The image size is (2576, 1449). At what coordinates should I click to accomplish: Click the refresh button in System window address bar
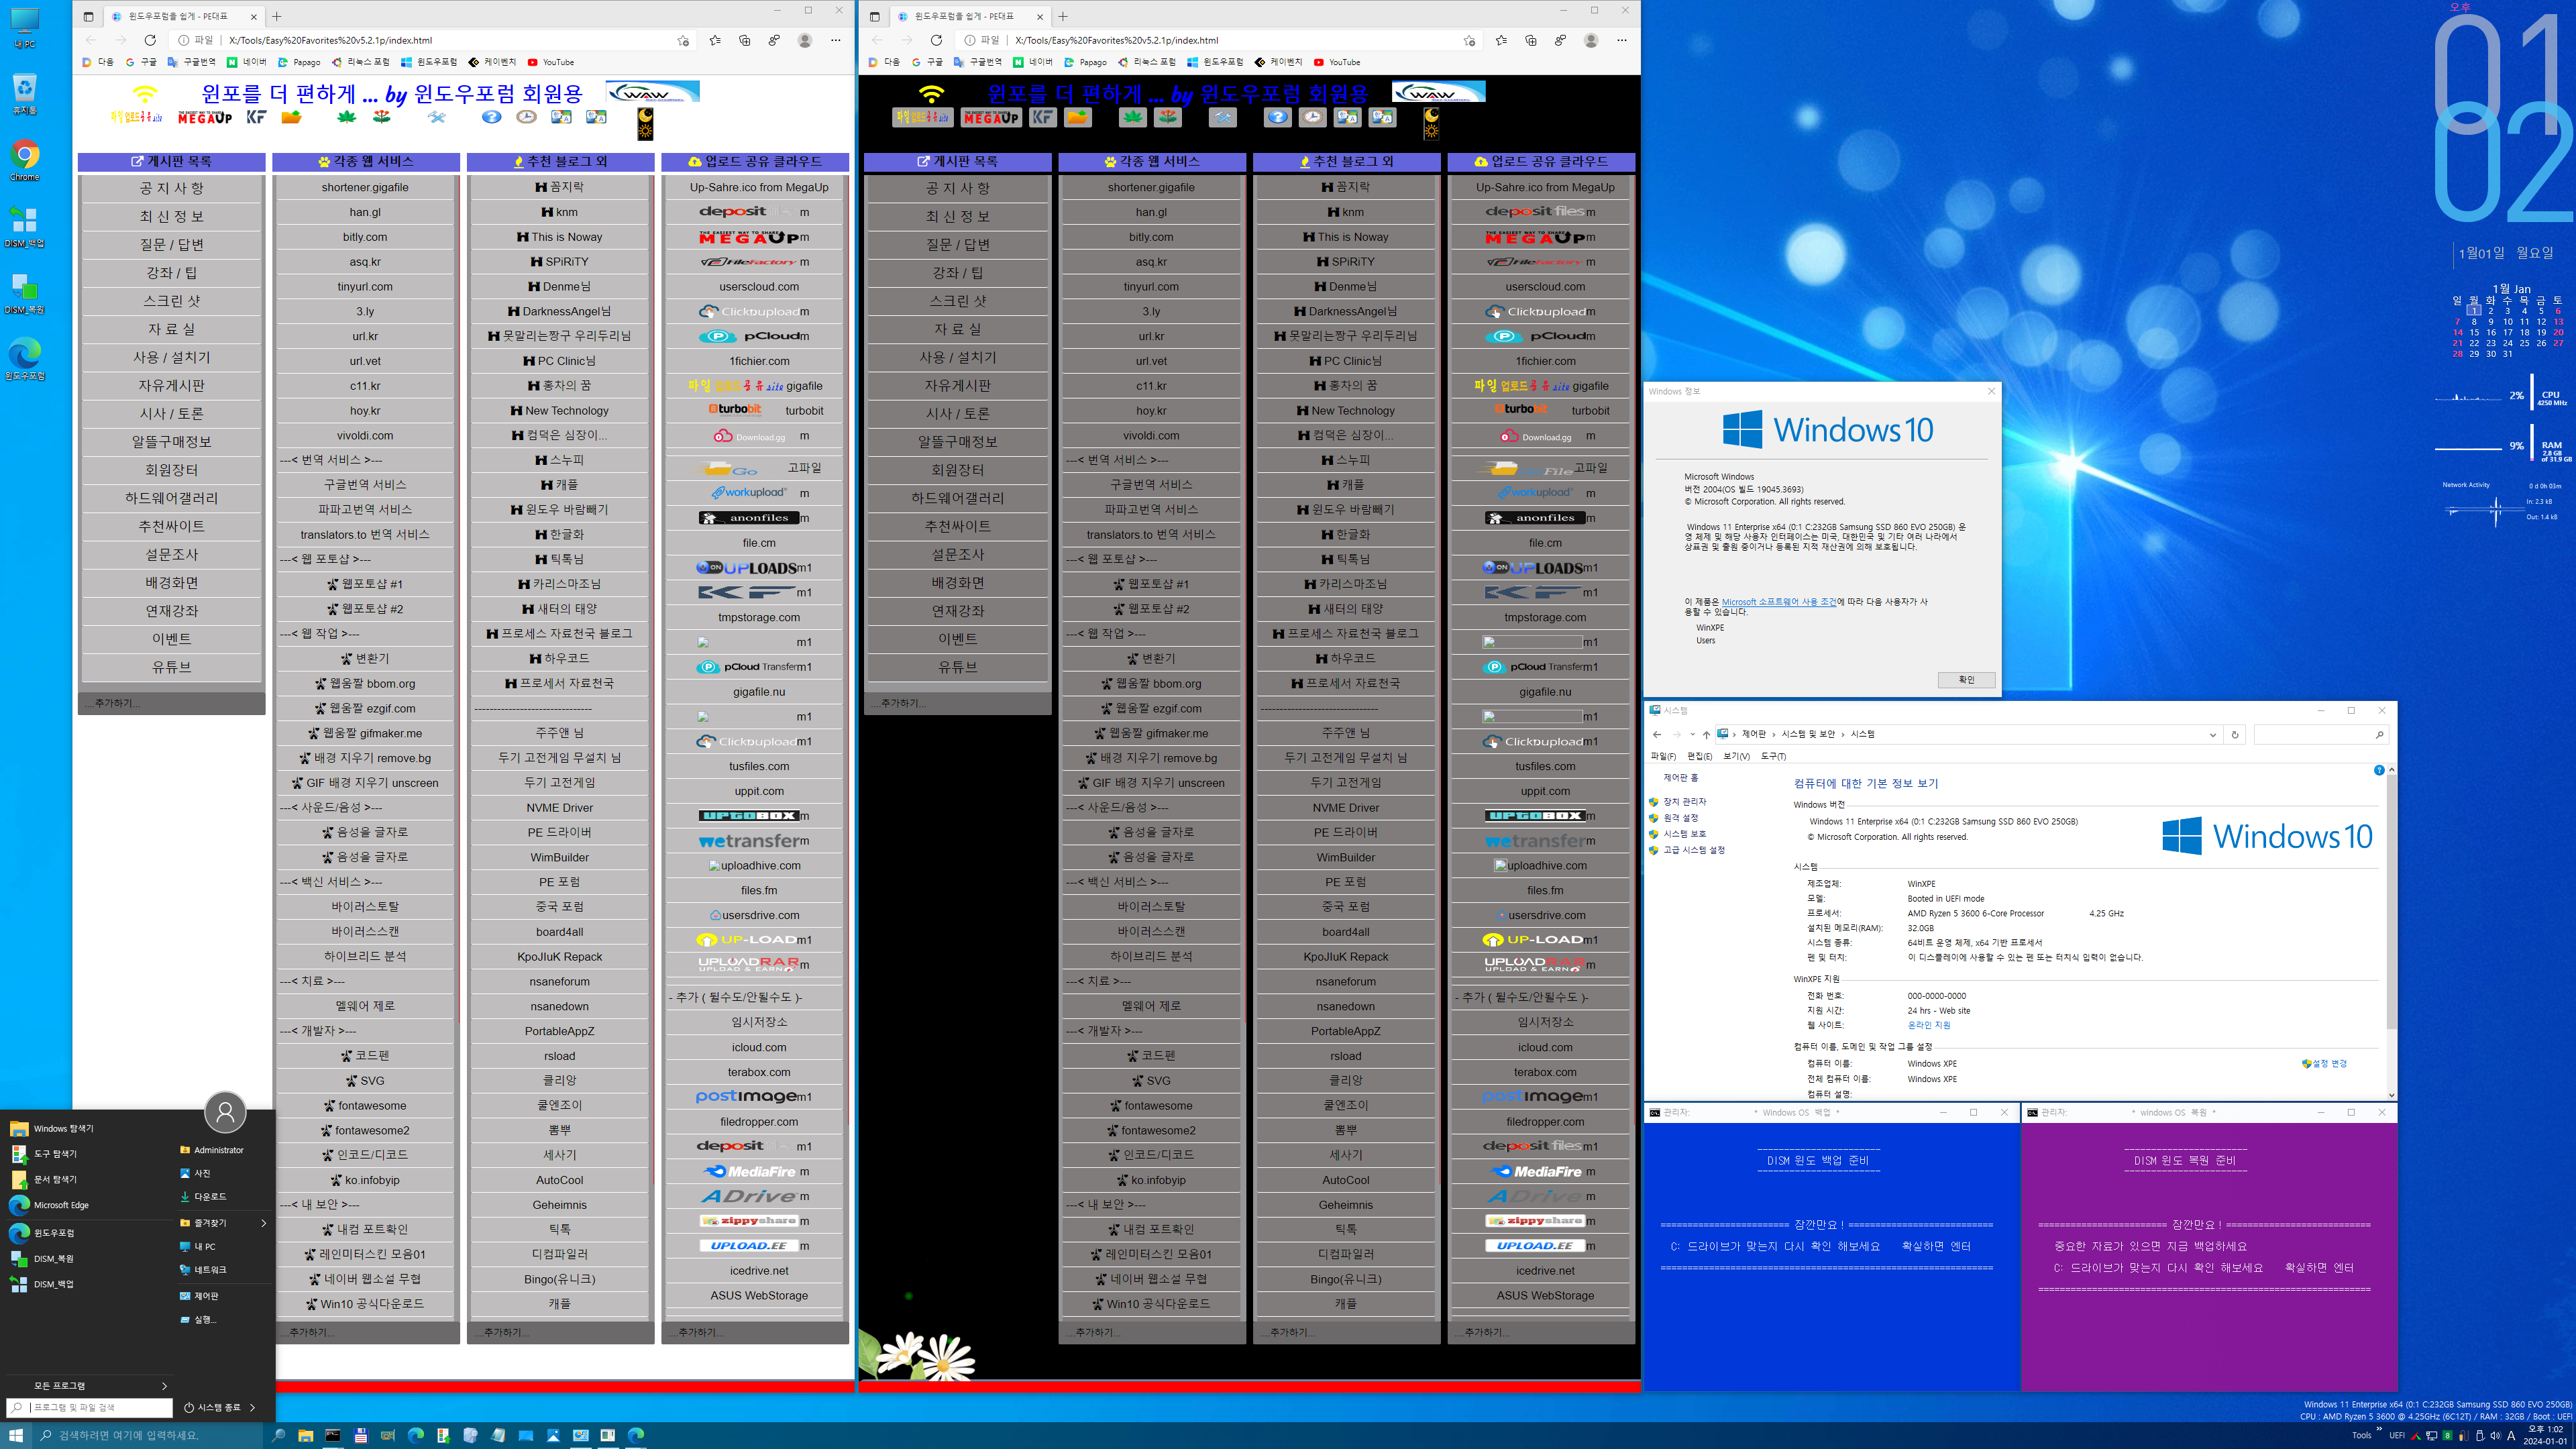[2235, 735]
